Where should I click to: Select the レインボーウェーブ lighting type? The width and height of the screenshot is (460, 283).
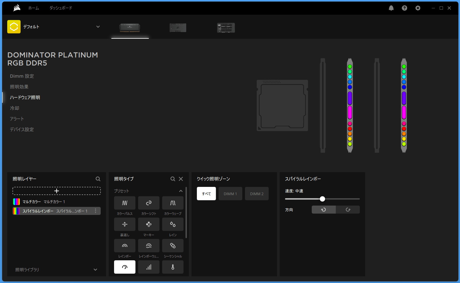[149, 246]
